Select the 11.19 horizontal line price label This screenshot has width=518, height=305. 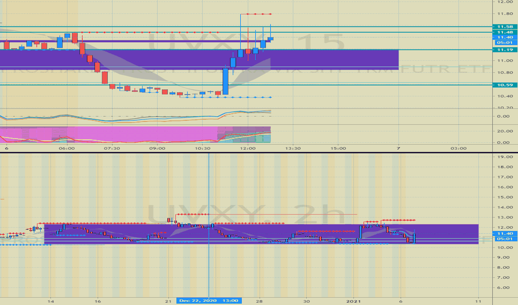coord(505,50)
